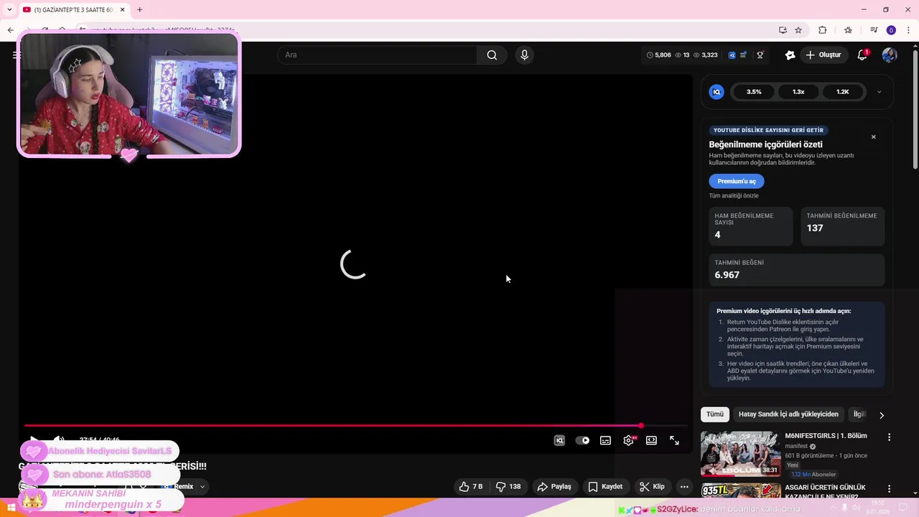Open Chrome three-dot menu
This screenshot has height=517, width=919.
pos(909,30)
